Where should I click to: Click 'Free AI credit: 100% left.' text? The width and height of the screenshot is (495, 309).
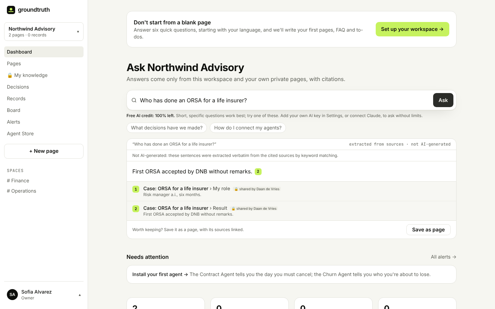(x=151, y=116)
